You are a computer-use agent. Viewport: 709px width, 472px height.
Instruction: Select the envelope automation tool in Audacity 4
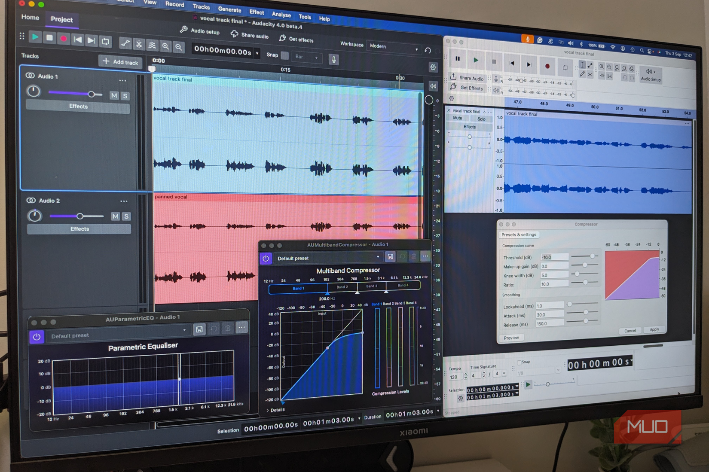(x=125, y=43)
